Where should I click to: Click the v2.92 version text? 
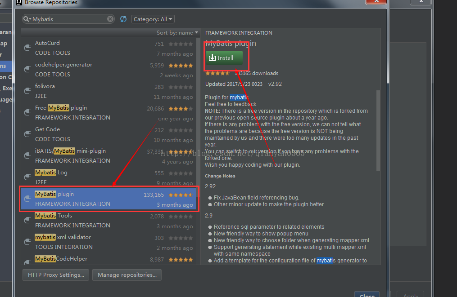(275, 84)
